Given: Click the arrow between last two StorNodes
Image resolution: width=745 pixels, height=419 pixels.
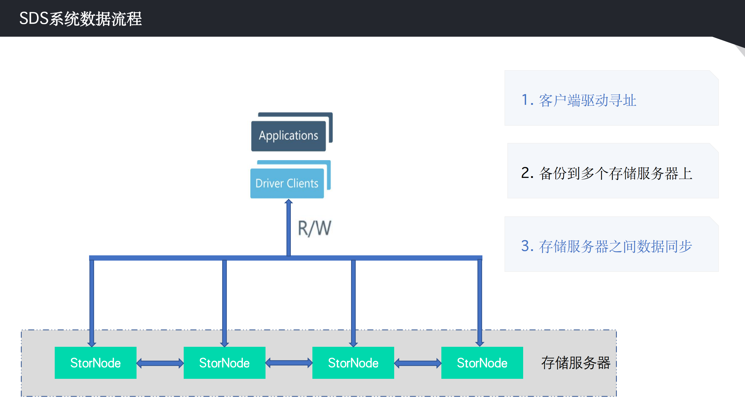Looking at the screenshot, I should coord(417,363).
